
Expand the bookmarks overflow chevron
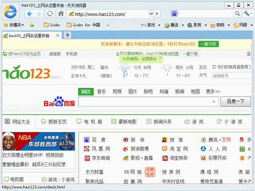click(108, 25)
